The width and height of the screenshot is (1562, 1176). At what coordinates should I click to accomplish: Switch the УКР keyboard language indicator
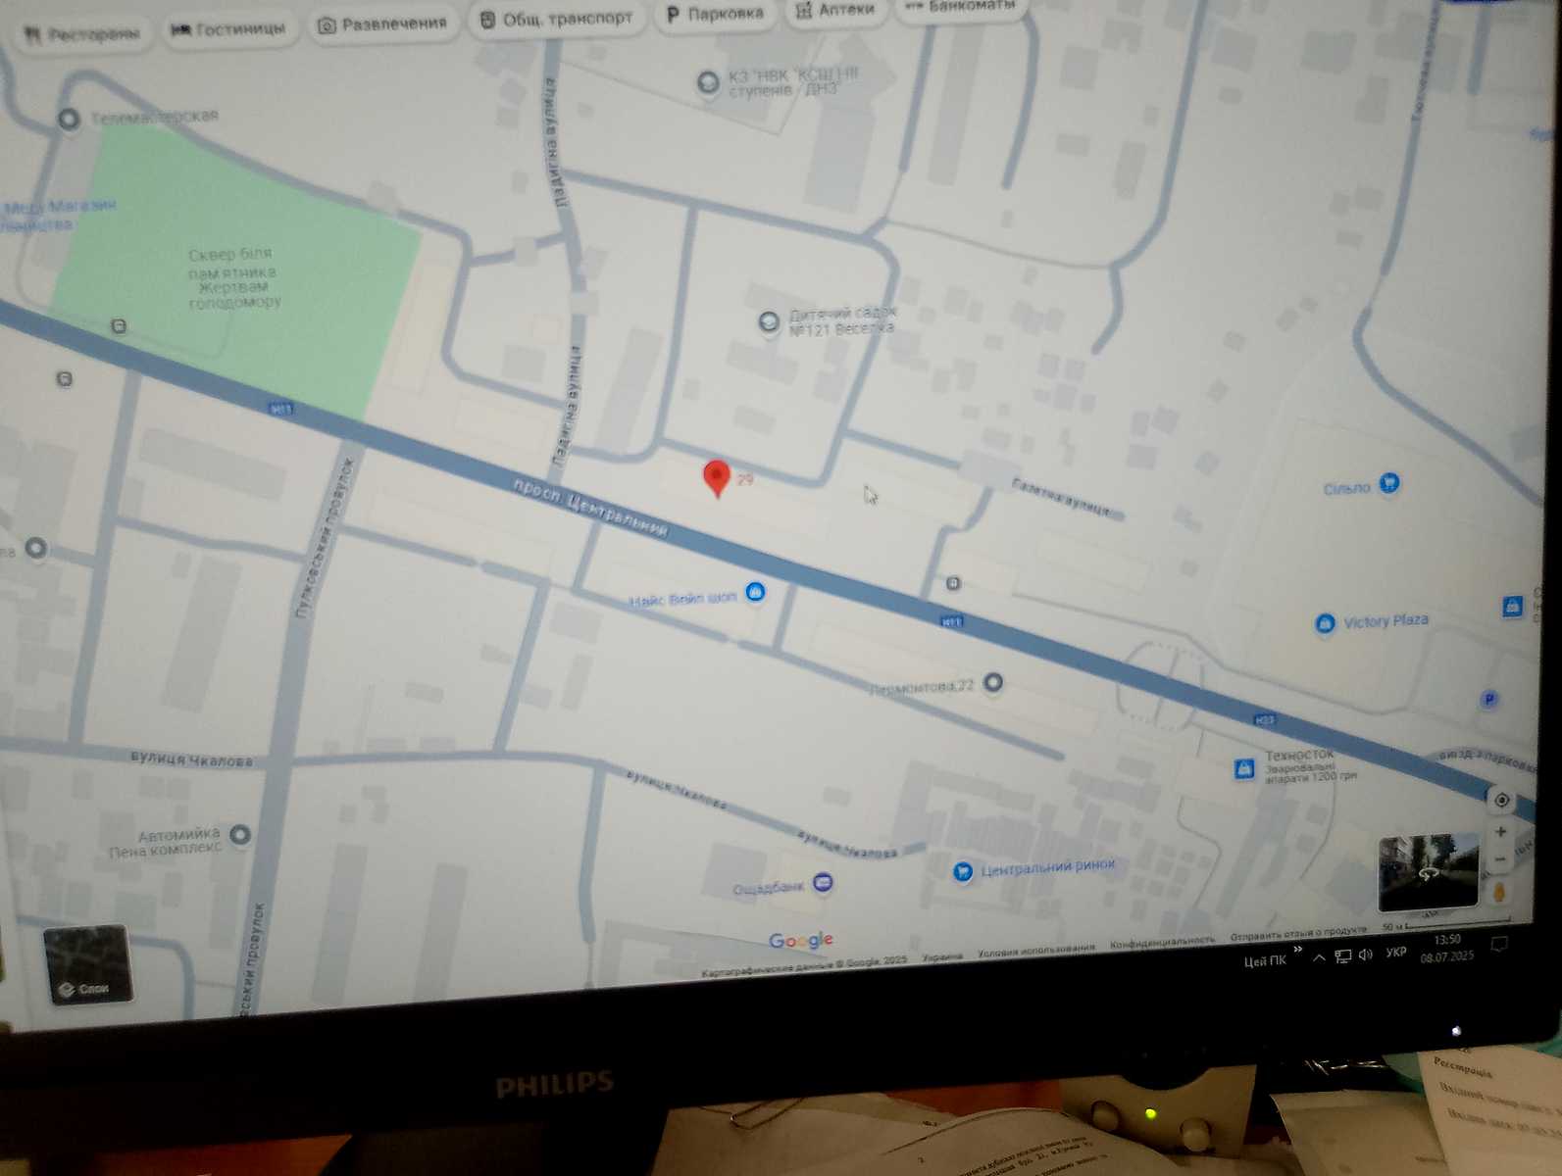pos(1395,953)
